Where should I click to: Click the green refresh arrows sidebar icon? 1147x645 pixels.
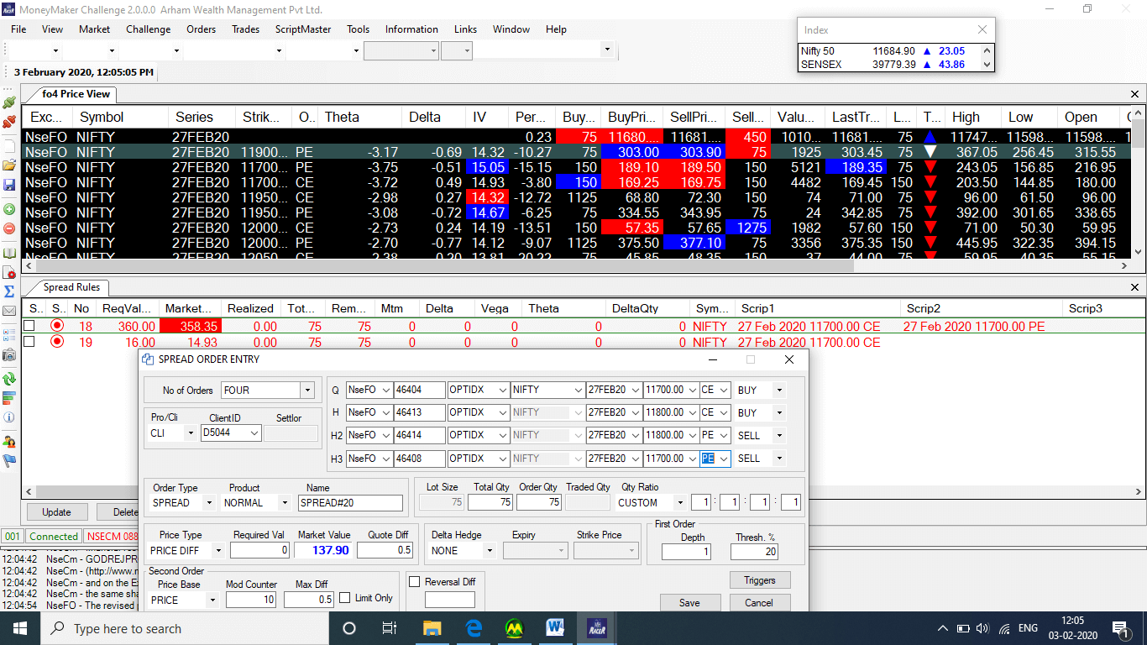[x=9, y=379]
